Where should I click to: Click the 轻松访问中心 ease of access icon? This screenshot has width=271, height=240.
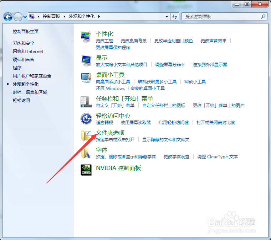86,119
